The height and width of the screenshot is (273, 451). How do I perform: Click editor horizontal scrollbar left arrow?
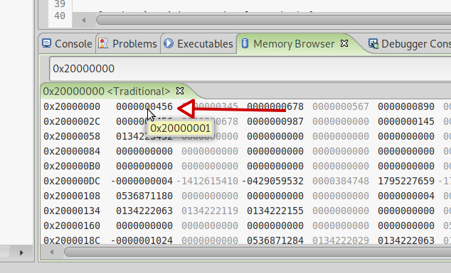pos(84,20)
